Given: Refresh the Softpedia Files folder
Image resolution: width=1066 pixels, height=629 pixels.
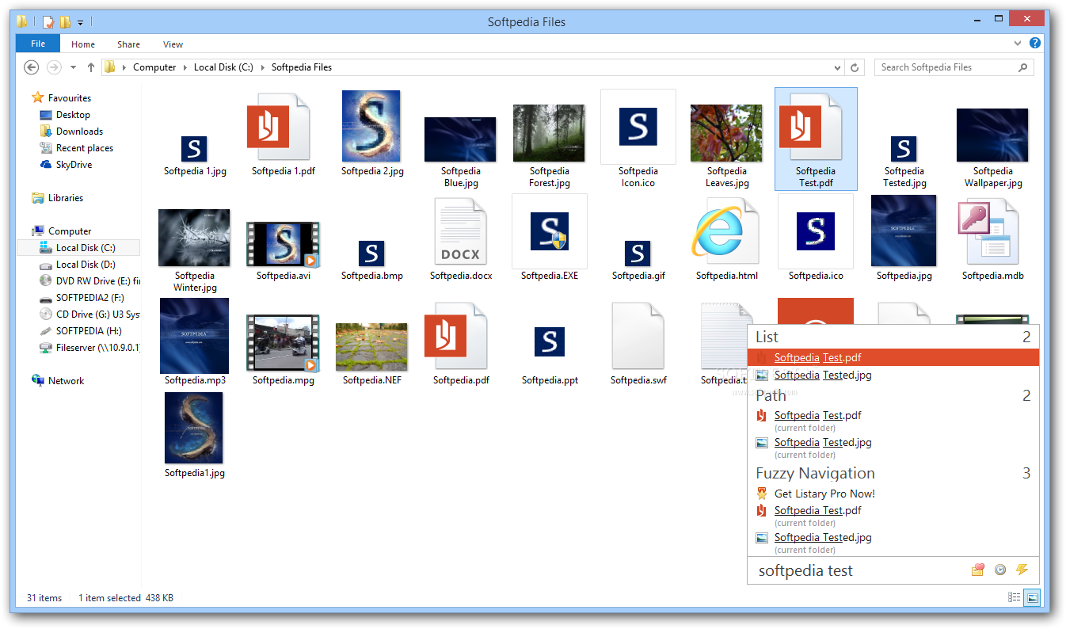Looking at the screenshot, I should [855, 67].
